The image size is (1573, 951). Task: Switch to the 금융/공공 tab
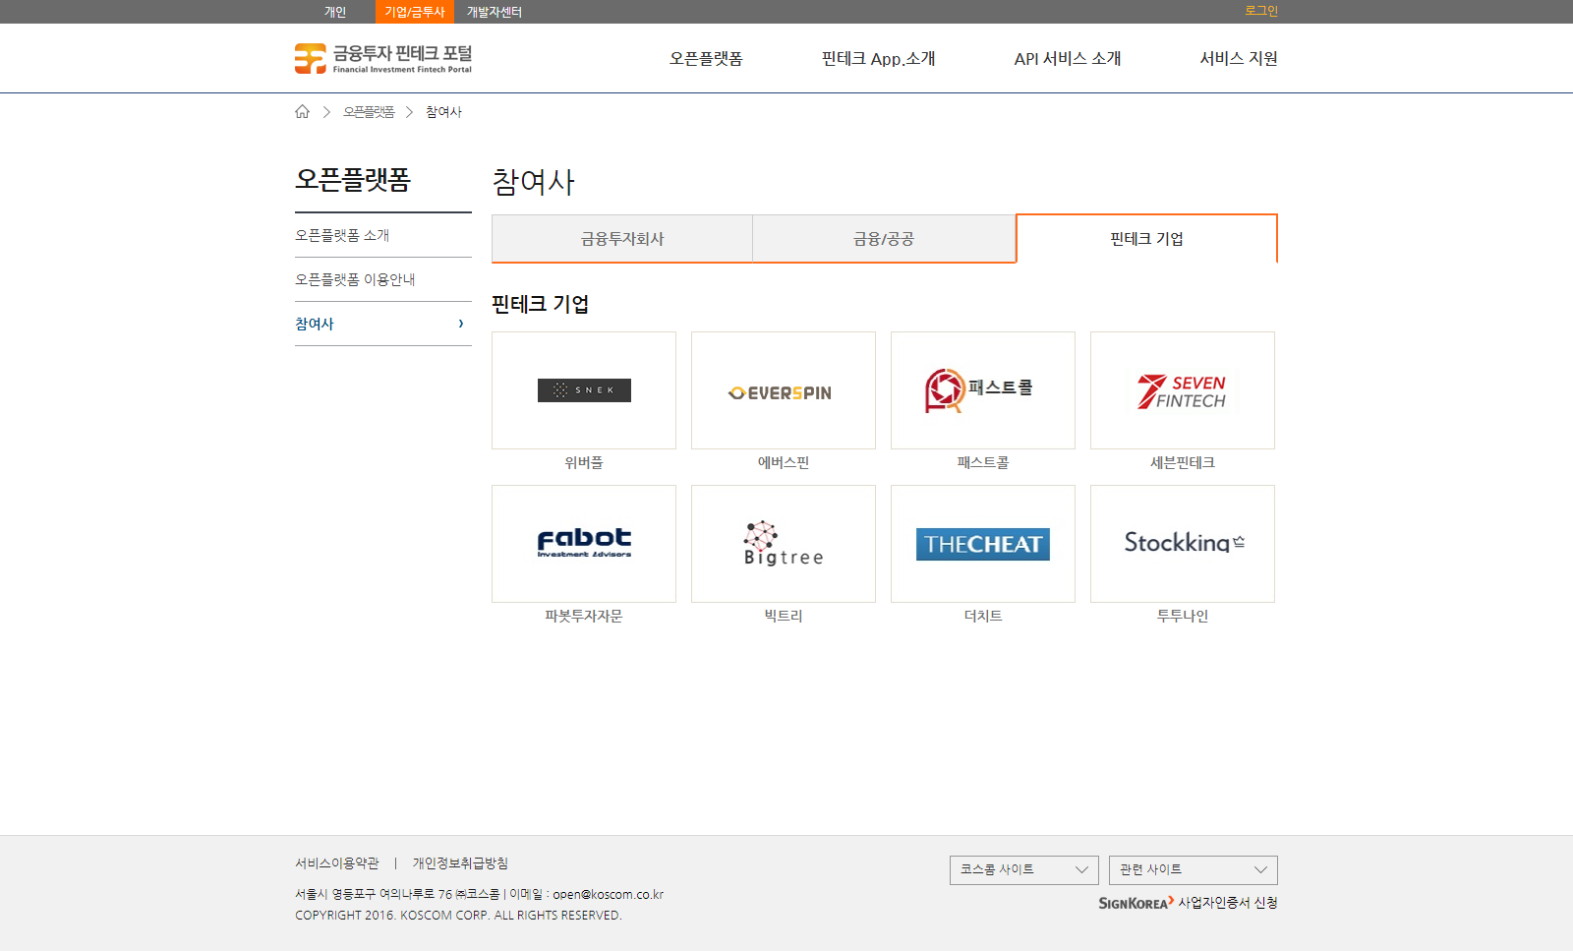(884, 239)
